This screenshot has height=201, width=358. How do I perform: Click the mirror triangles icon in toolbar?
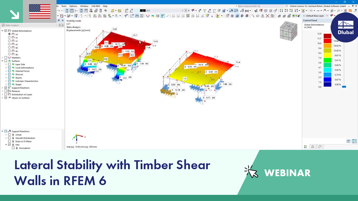(263, 16)
